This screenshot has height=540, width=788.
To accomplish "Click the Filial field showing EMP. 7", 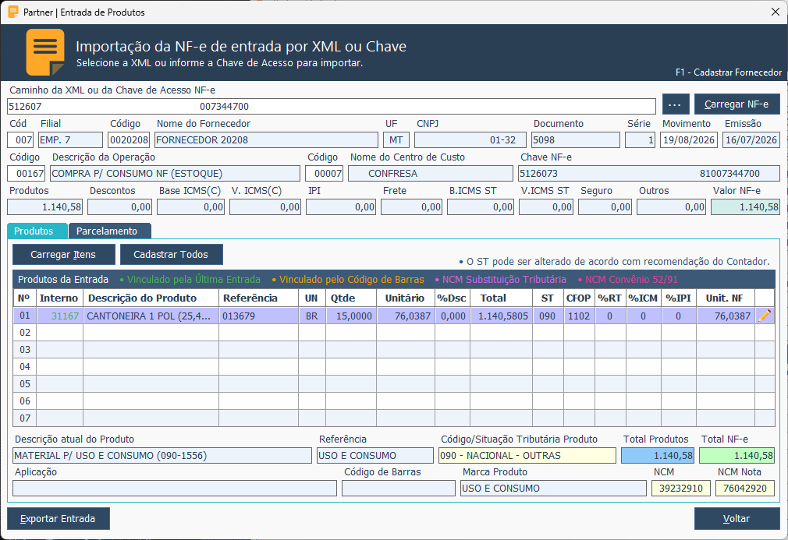I will coord(70,140).
